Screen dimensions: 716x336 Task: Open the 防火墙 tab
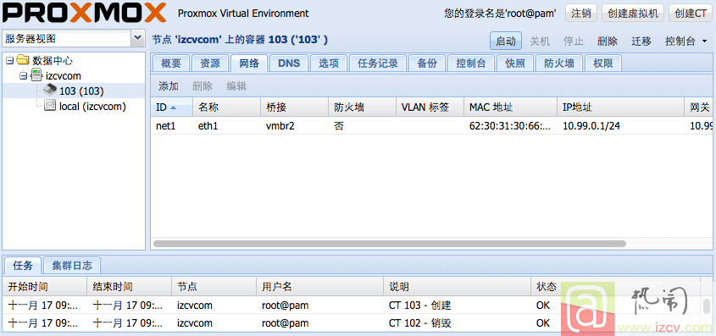(x=559, y=63)
